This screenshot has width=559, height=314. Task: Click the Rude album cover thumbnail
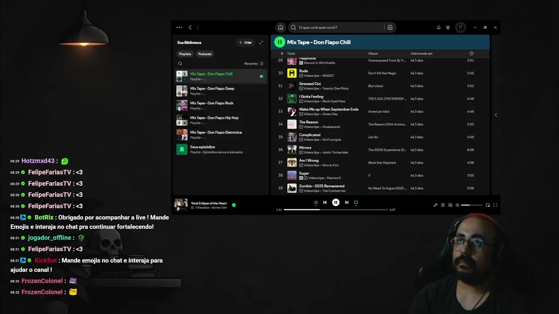click(x=292, y=73)
